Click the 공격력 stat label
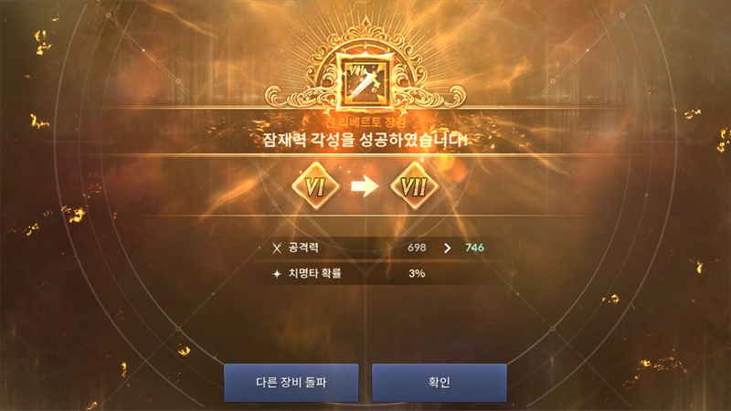731x411 pixels. [x=303, y=248]
